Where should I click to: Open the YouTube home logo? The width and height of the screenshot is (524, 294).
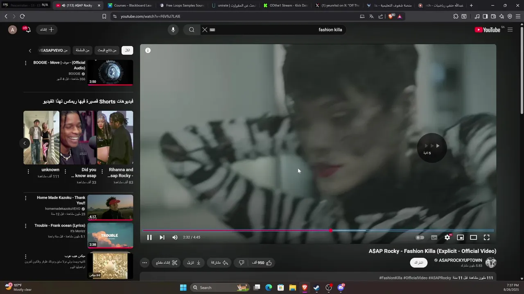click(x=487, y=29)
